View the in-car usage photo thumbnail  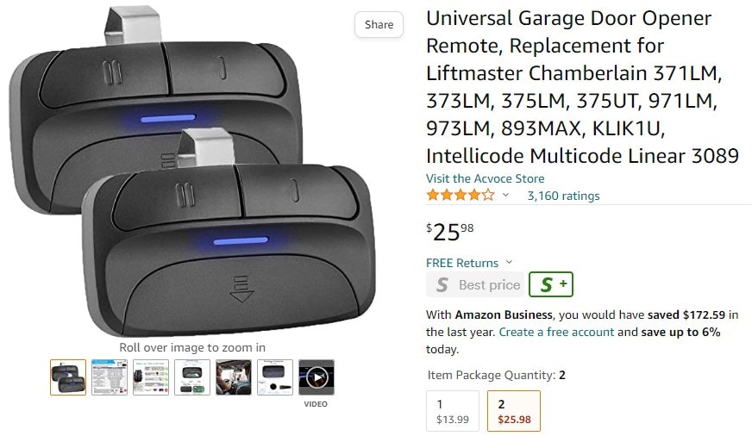click(234, 377)
